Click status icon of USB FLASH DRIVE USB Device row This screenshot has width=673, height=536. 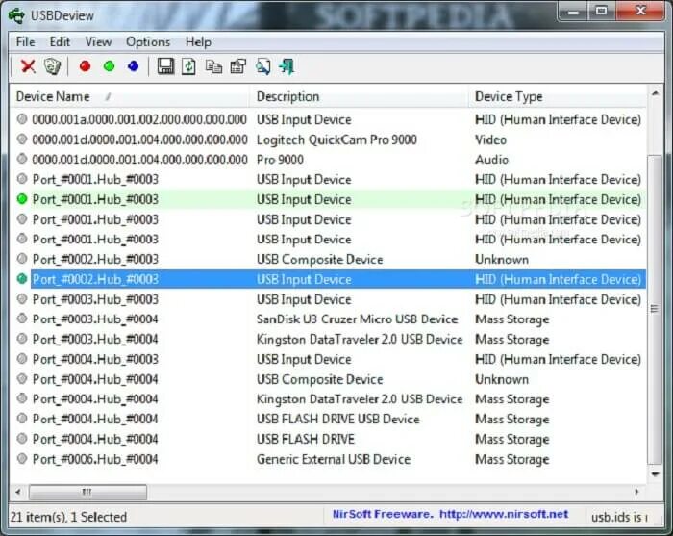click(22, 419)
